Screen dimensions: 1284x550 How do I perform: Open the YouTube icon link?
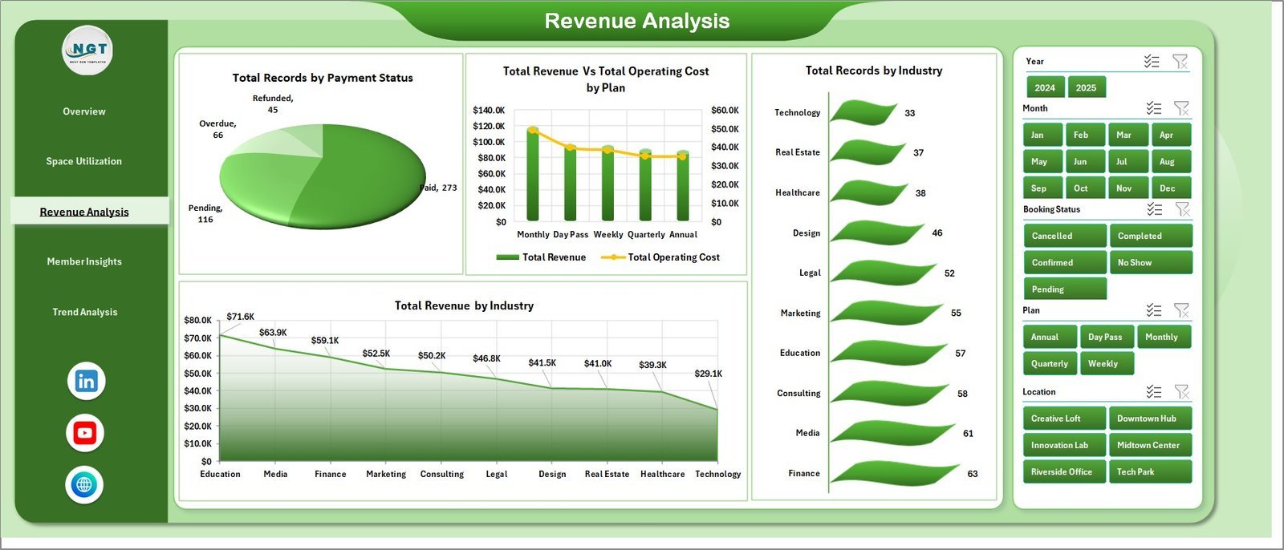(85, 433)
